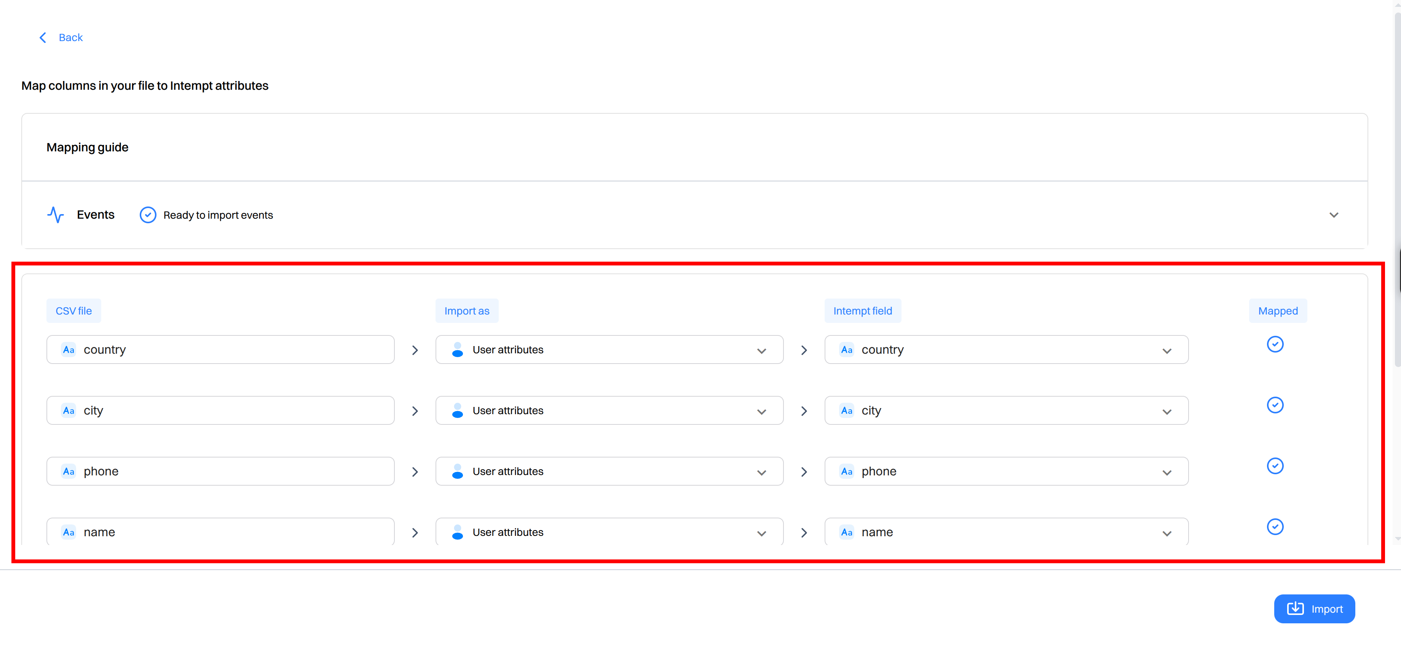The width and height of the screenshot is (1401, 645).
Task: Open Import as dropdown for city row
Action: [609, 410]
